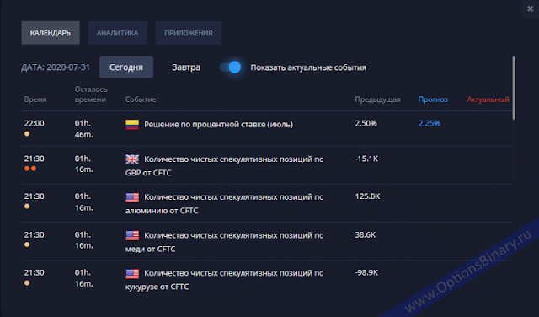Click the Прогноз column header
The image size is (539, 317).
pos(433,99)
